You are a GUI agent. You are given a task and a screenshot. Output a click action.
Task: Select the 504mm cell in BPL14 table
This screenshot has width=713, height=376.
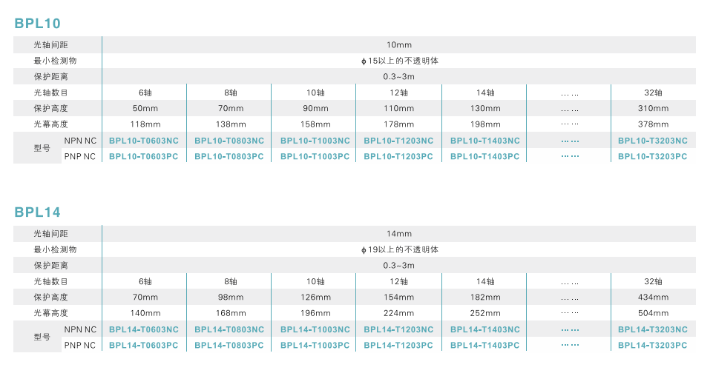[653, 313]
